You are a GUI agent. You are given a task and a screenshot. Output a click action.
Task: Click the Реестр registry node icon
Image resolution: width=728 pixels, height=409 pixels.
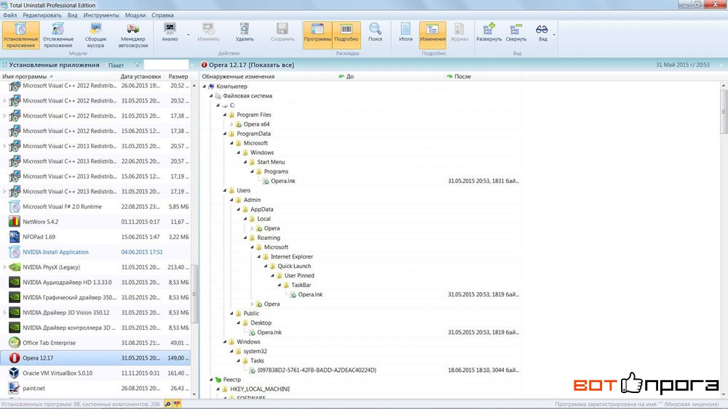click(x=218, y=379)
